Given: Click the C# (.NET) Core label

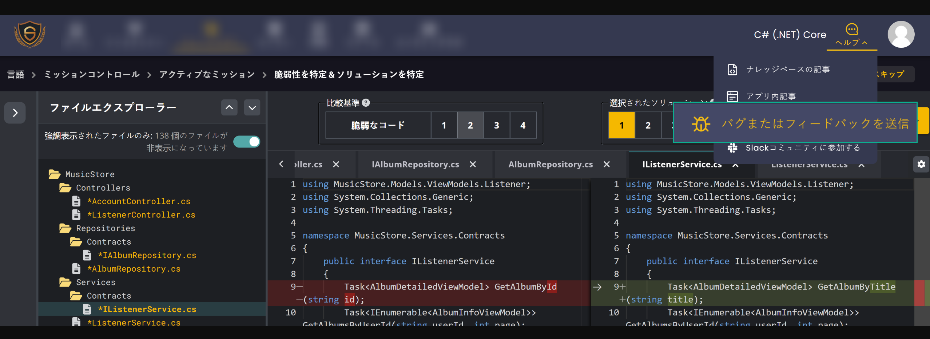Looking at the screenshot, I should (790, 35).
